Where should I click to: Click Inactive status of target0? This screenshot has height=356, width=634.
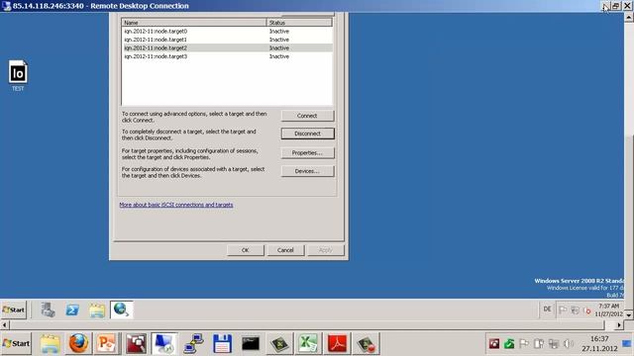(279, 31)
